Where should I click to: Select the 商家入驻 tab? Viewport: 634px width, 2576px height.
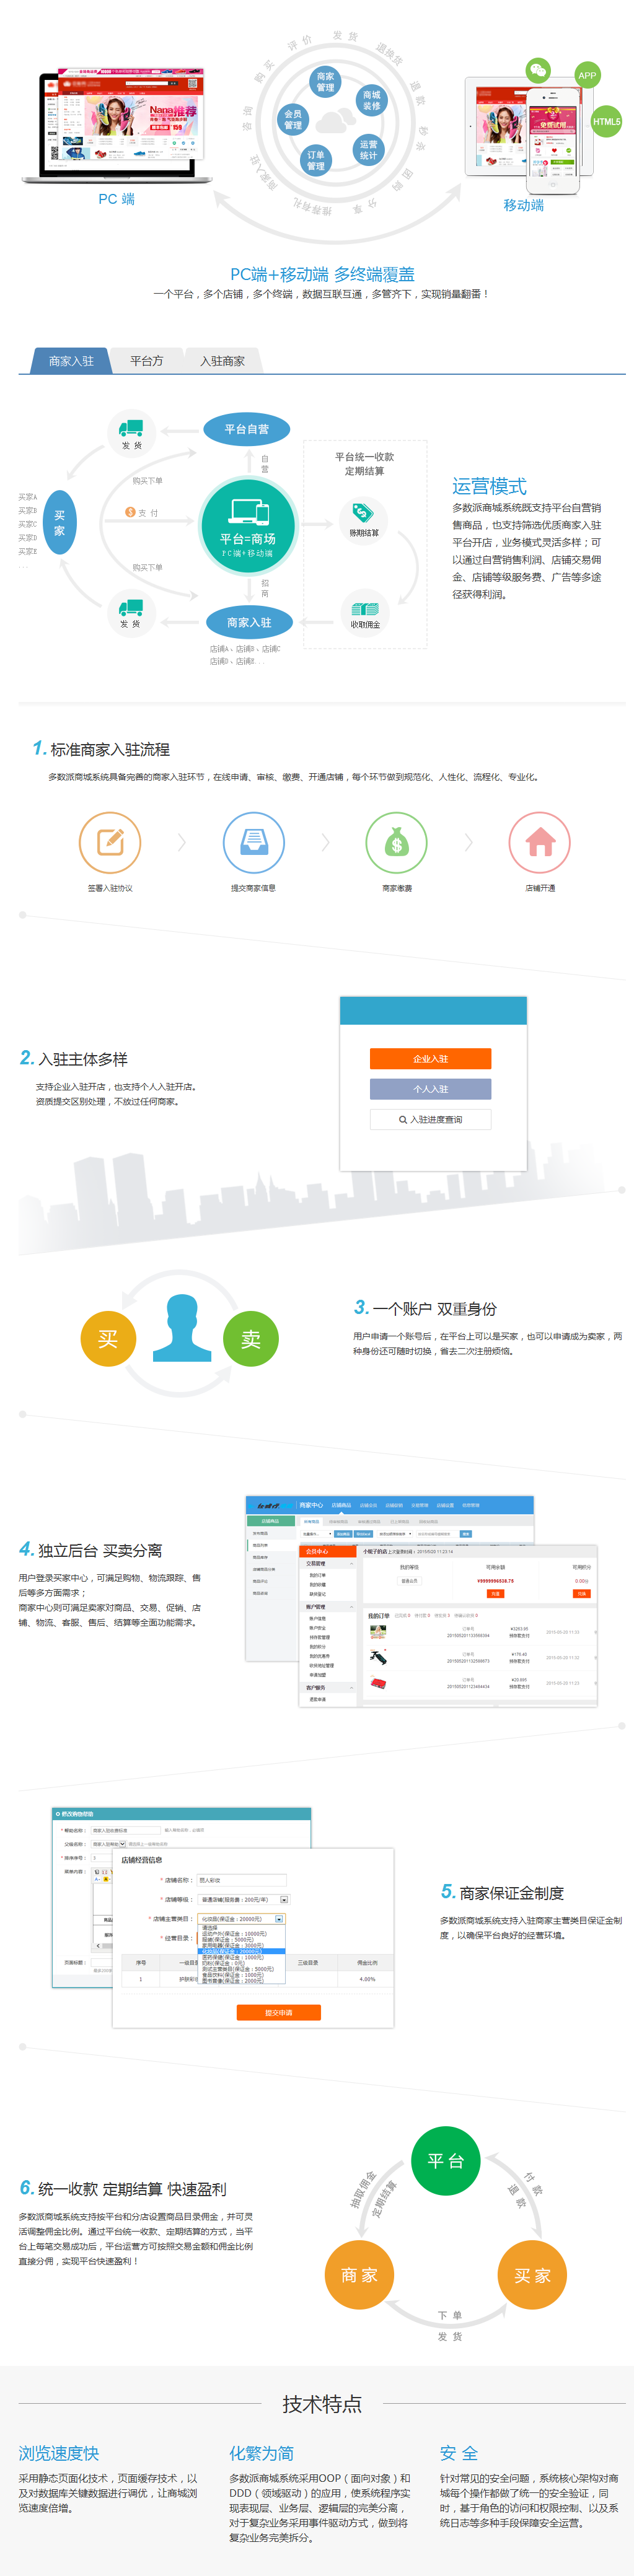[x=71, y=361]
